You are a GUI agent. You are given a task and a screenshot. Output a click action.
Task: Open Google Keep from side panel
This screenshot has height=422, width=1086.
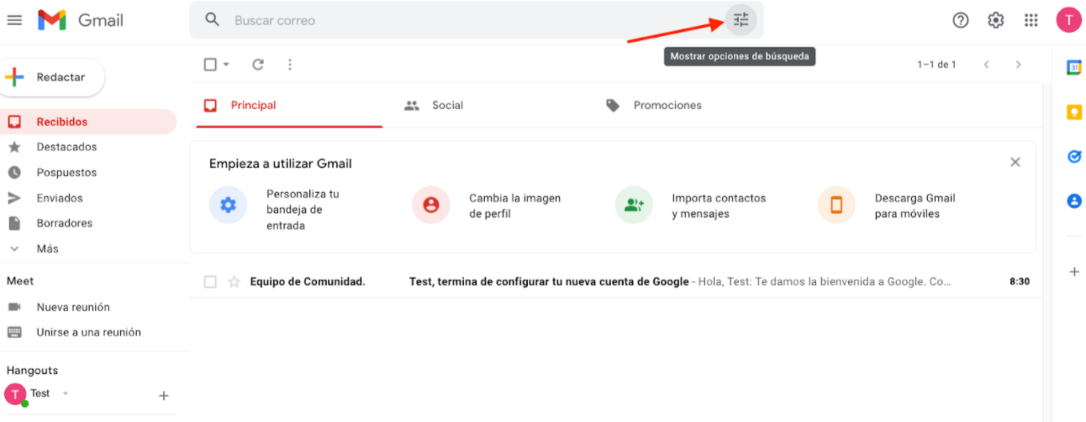(1074, 112)
